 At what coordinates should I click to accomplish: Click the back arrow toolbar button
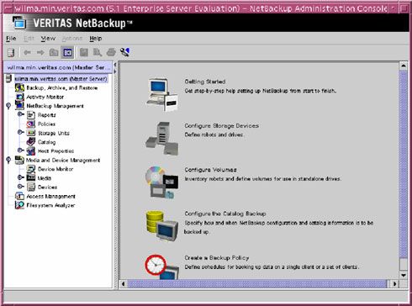pyautogui.click(x=27, y=52)
